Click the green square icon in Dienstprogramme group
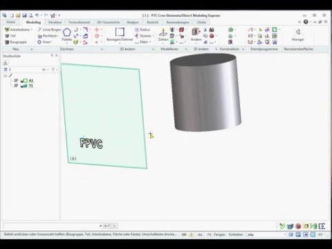 click(x=275, y=30)
